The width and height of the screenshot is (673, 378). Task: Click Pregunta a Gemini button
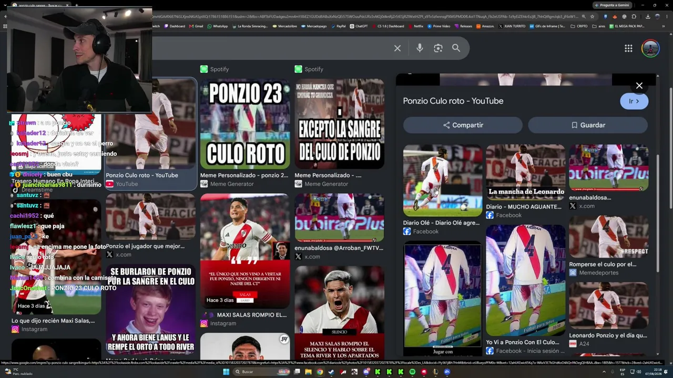point(613,5)
